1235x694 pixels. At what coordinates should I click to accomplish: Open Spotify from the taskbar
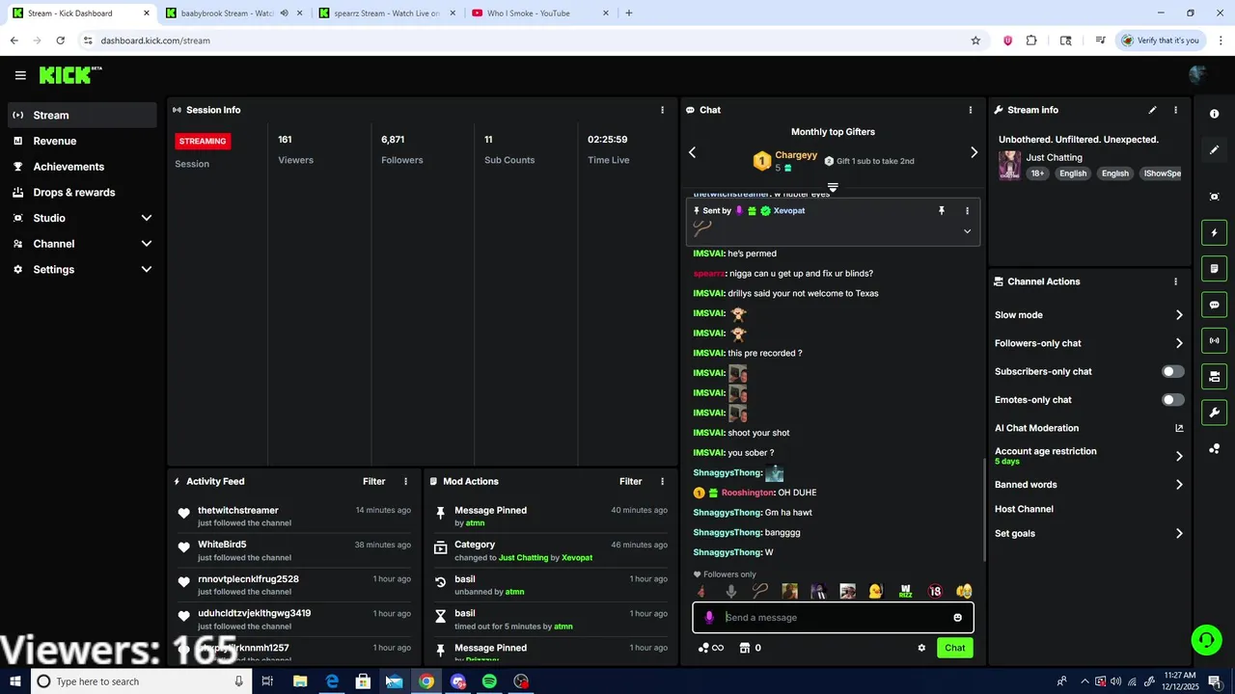[489, 681]
